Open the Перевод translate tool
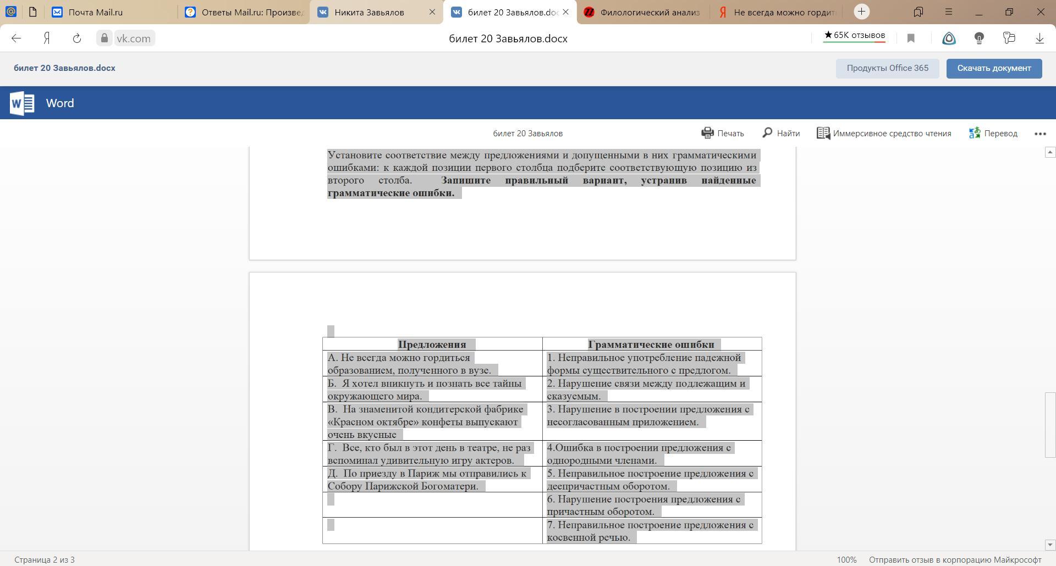 tap(993, 133)
